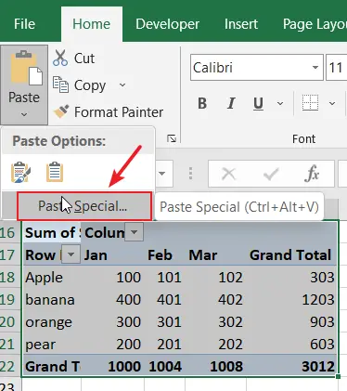The width and height of the screenshot is (347, 391).
Task: Switch to the Insert tab
Action: 241,24
